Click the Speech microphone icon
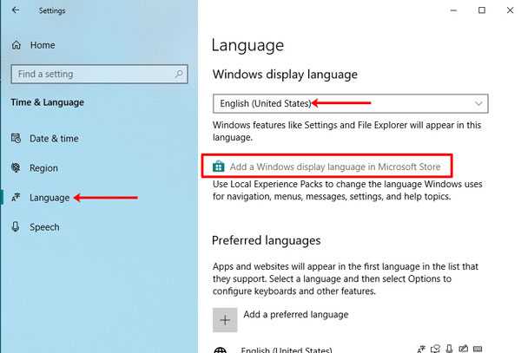The height and width of the screenshot is (353, 521). 16,227
